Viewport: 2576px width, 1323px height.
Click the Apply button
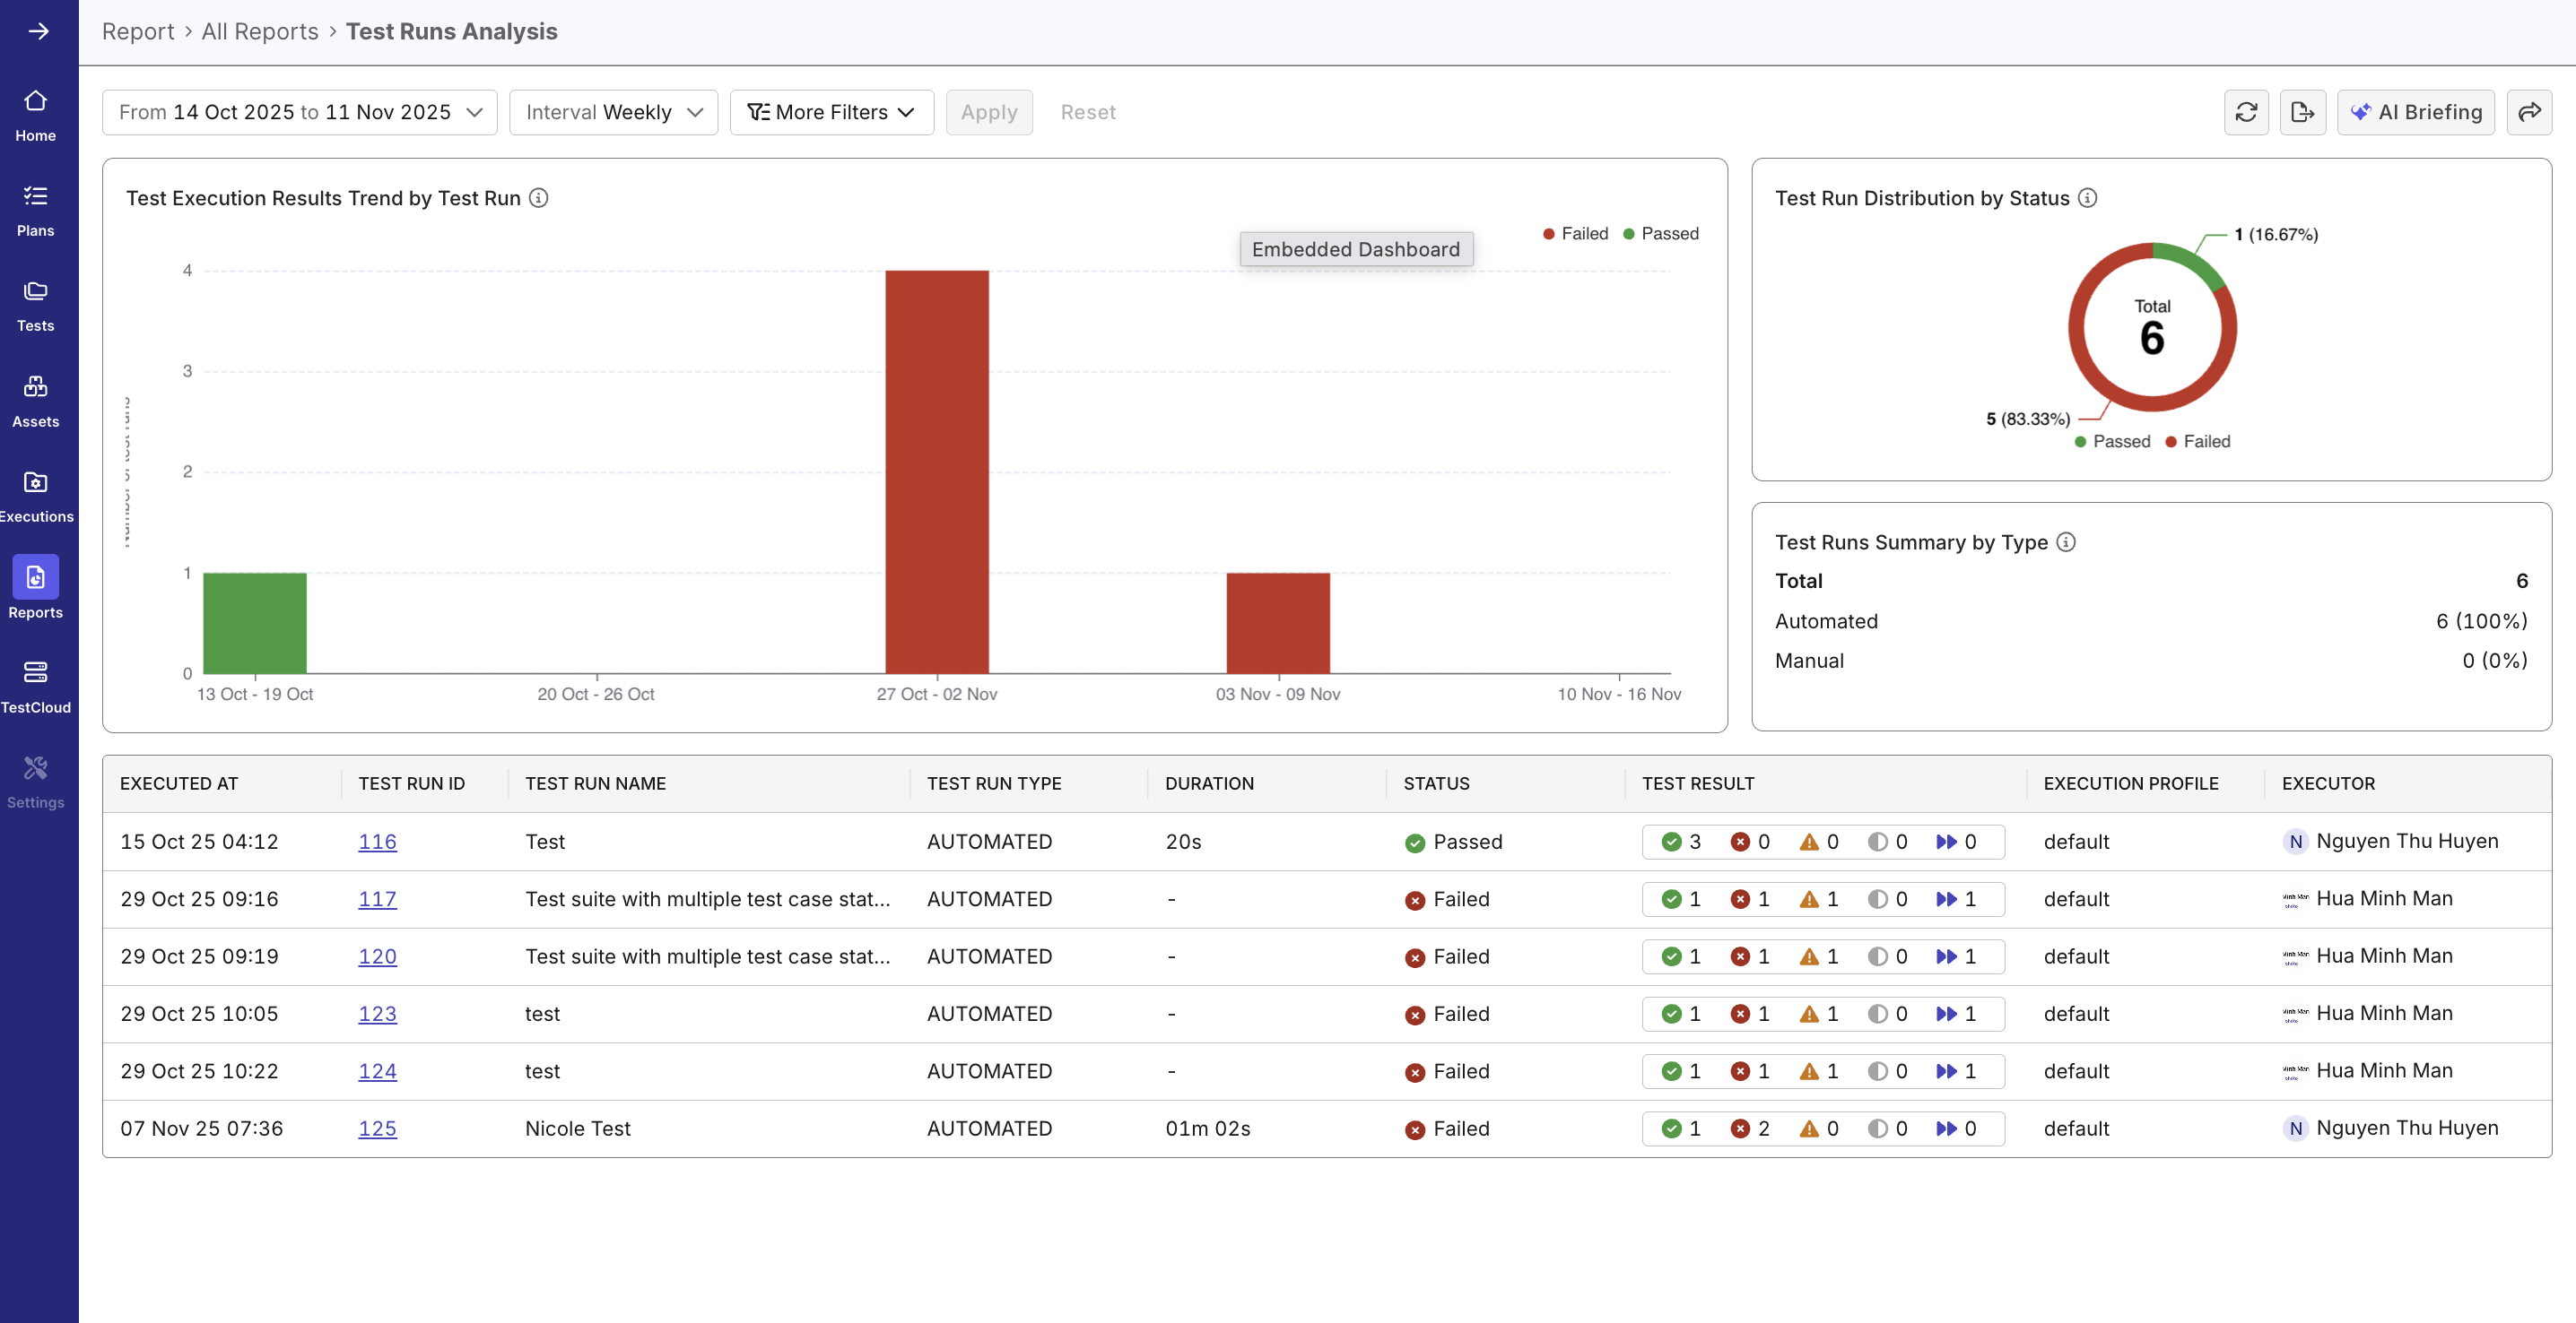tap(989, 112)
